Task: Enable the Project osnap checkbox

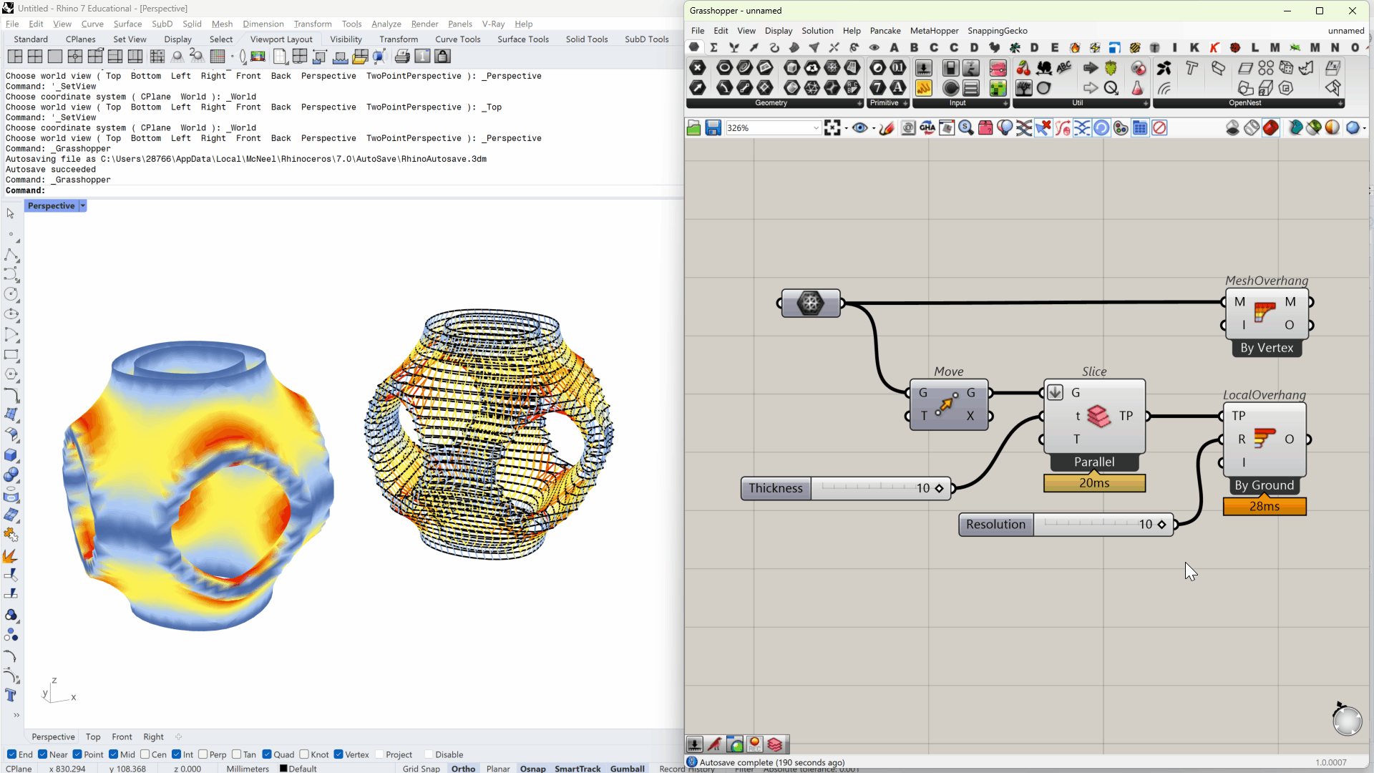Action: click(379, 754)
